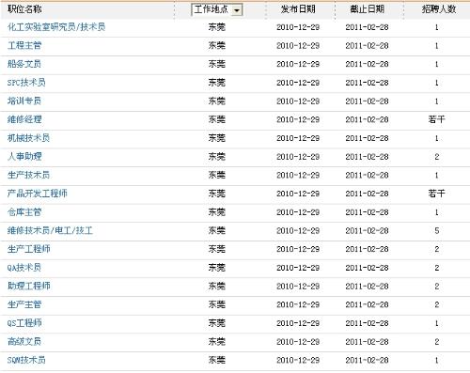Open the 化工实验室研究员/技术员 job posting

(x=56, y=27)
